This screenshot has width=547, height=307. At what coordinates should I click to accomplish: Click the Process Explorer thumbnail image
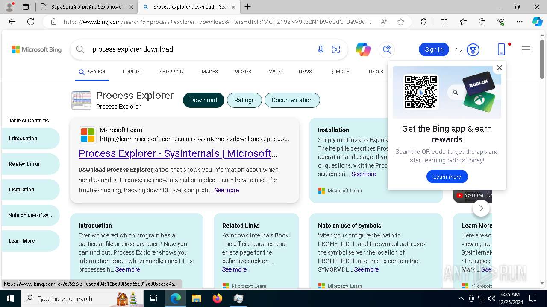click(81, 101)
